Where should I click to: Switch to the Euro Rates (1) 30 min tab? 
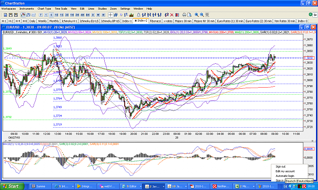230,21
